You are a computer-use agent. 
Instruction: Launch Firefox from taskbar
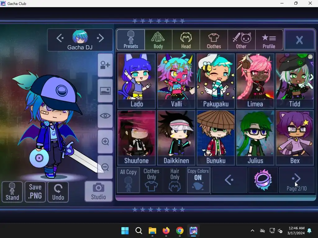[x=166, y=231]
